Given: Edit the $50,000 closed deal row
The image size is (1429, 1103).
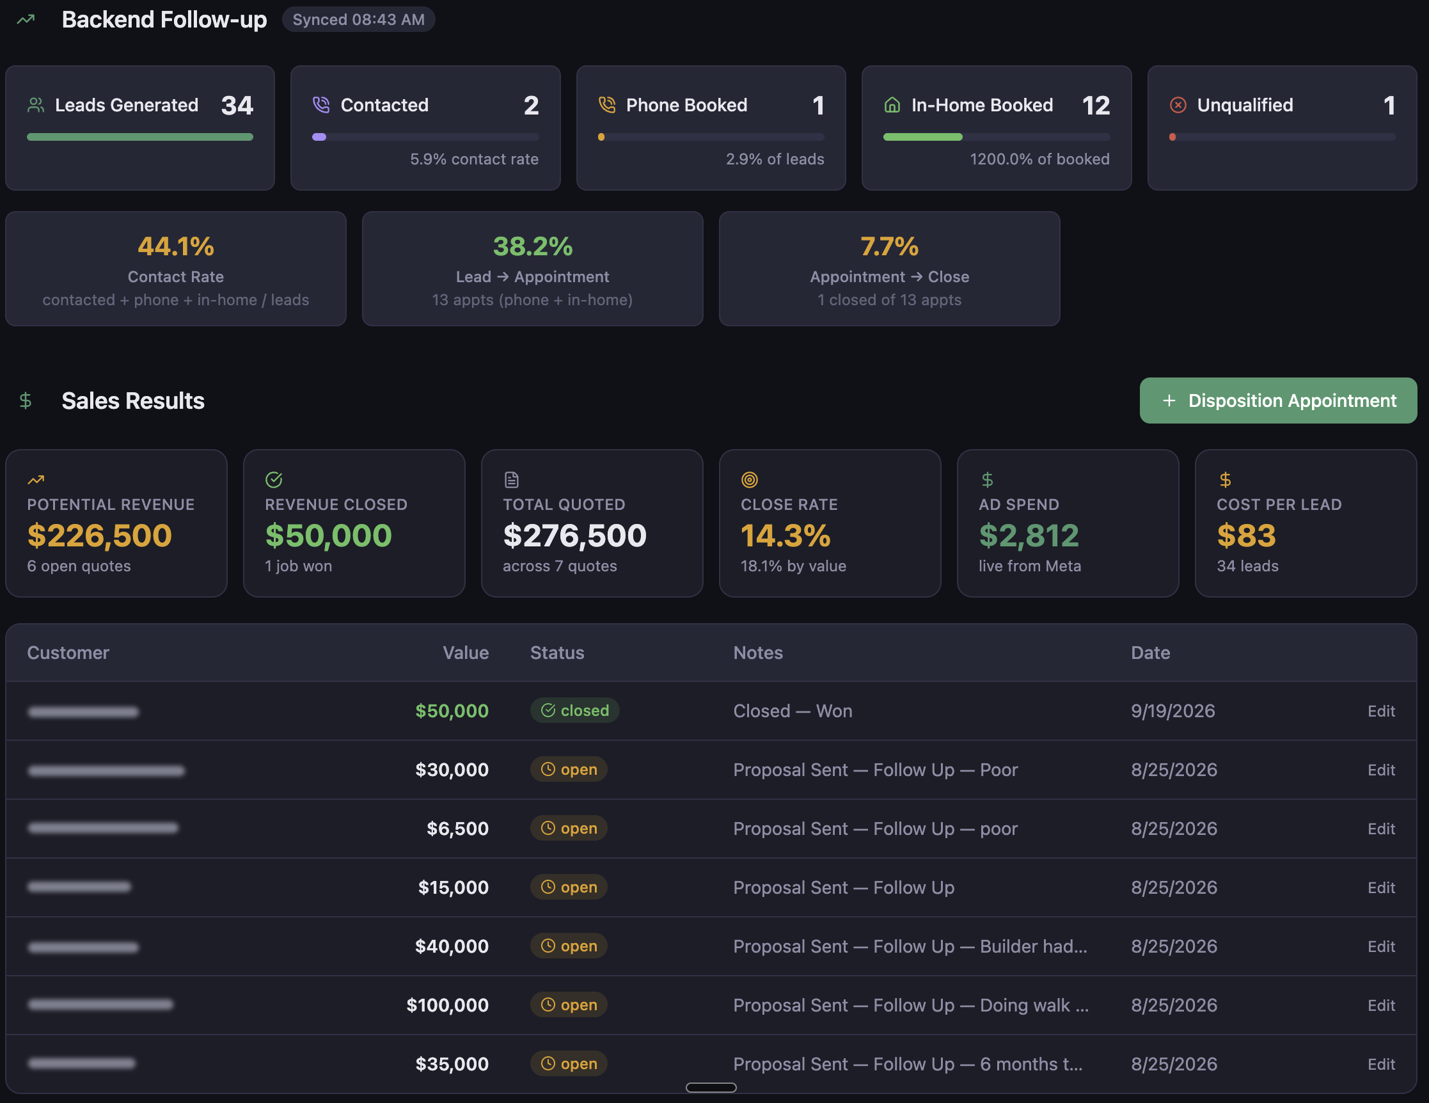Looking at the screenshot, I should (1380, 711).
